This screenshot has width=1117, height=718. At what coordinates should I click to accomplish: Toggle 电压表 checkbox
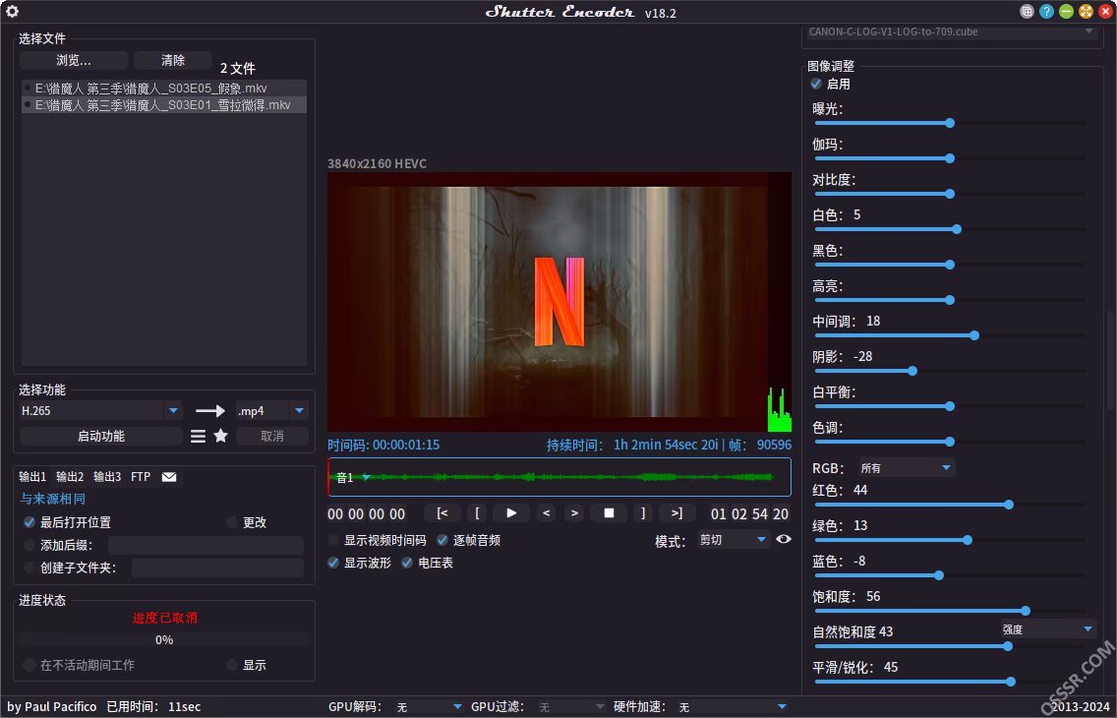tap(407, 563)
